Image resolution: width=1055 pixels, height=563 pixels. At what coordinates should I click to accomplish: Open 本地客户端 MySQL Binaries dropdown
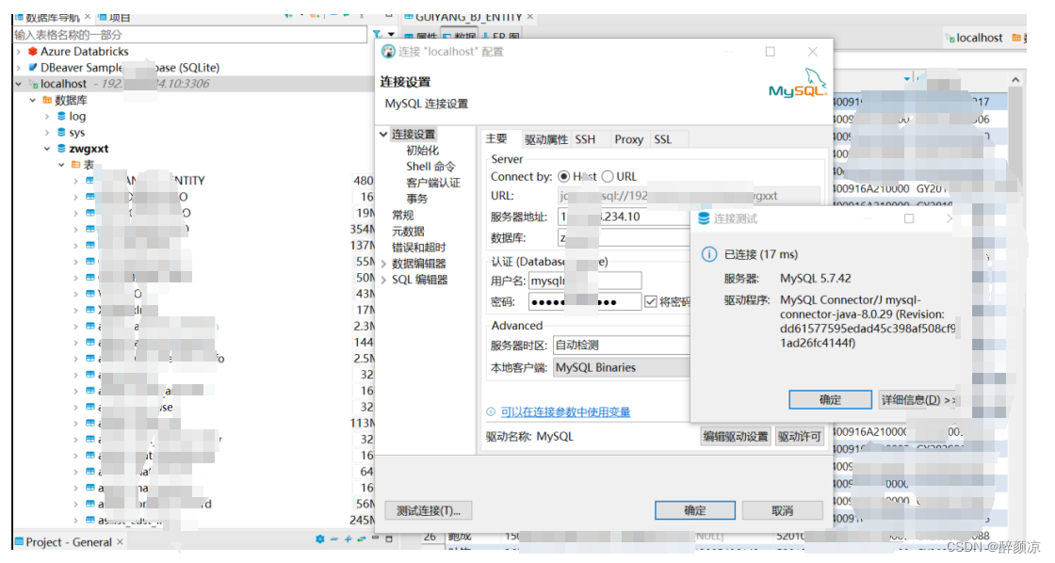coord(622,367)
